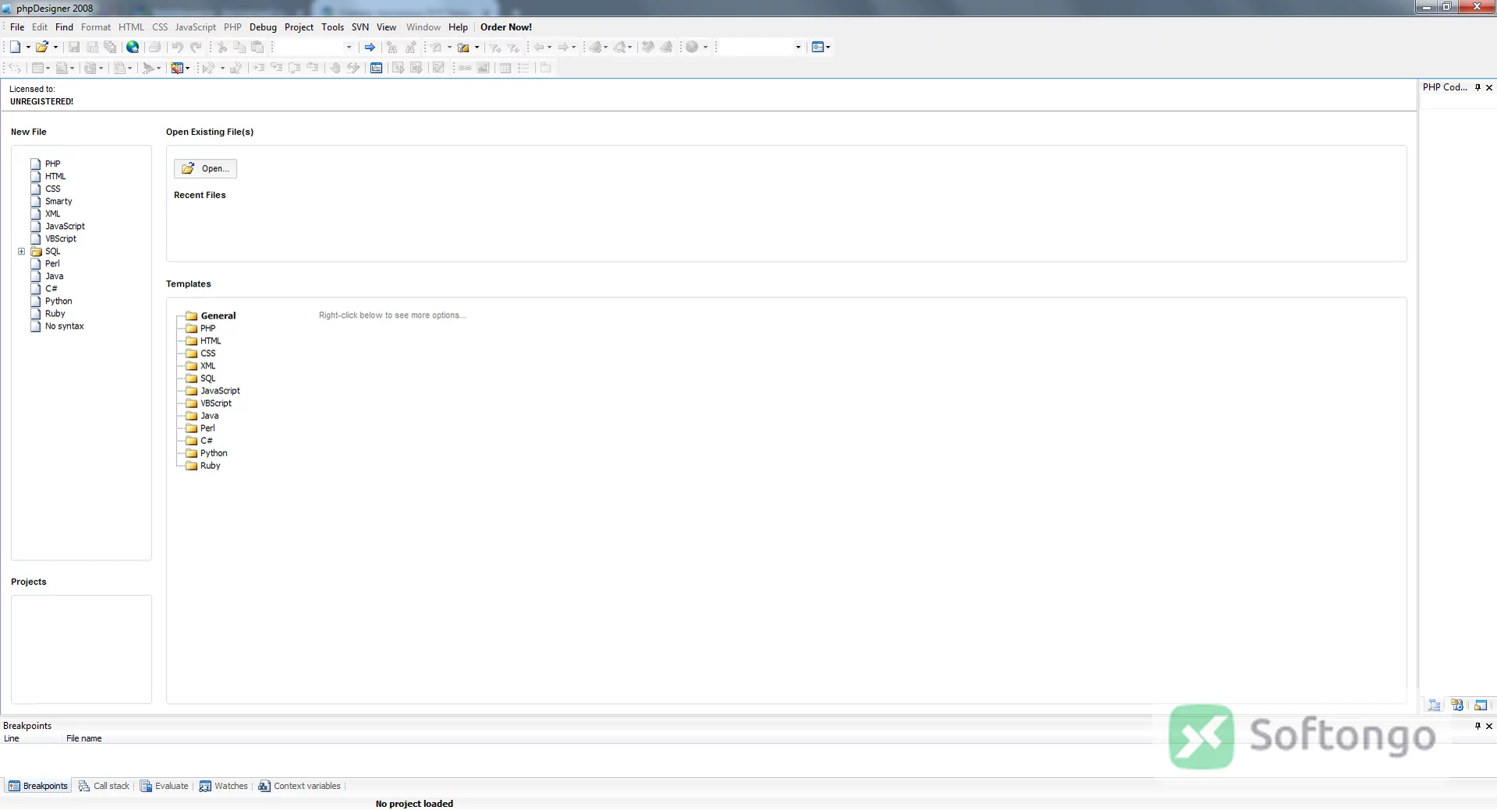Open the layout icon's dropdown arrow
This screenshot has width=1497, height=810.
828,48
